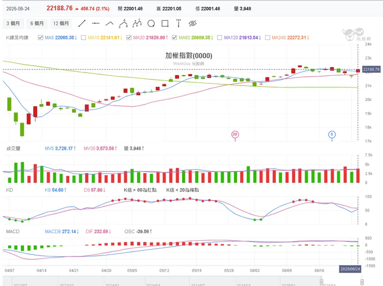Image resolution: width=383 pixels, height=286 pixels.
Task: Select the trend line drawing tool
Action: (x=82, y=23)
